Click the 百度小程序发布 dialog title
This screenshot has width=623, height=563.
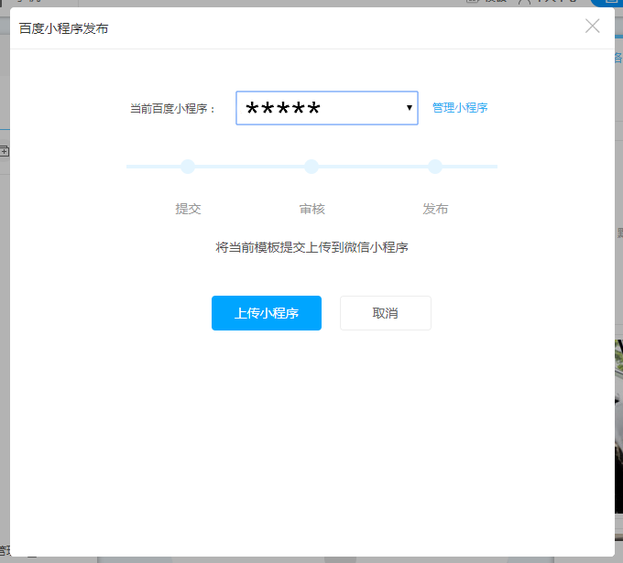coord(63,28)
